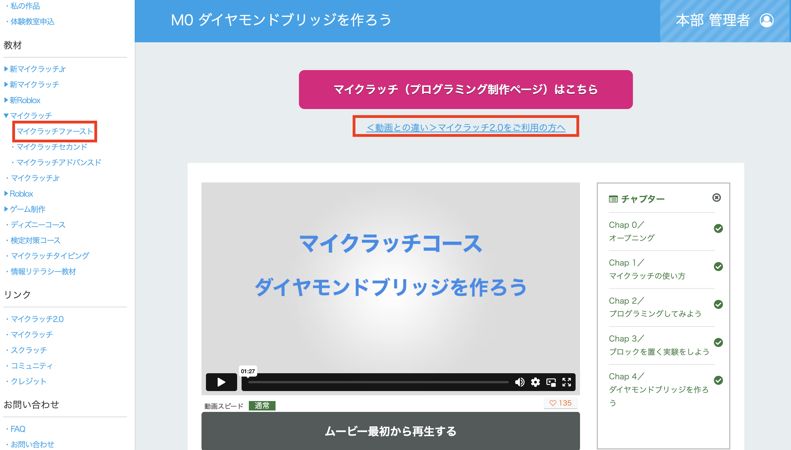Mute the video volume
This screenshot has width=791, height=450.
tap(520, 382)
